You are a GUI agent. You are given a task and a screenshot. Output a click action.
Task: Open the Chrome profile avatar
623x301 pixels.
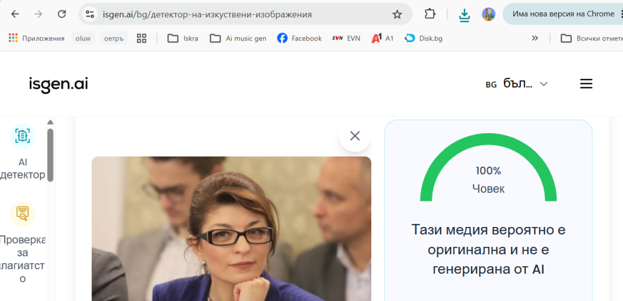tap(488, 14)
